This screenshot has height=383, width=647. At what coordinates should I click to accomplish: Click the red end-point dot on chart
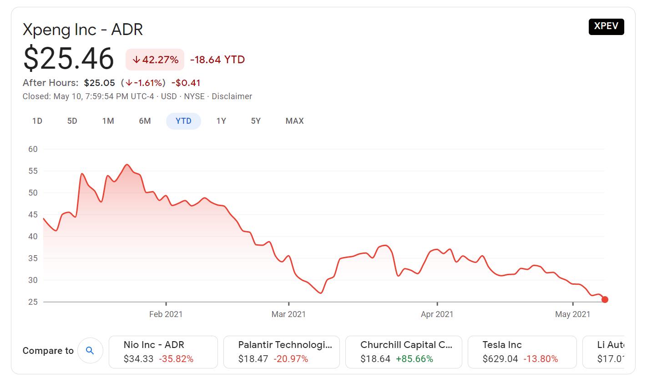point(605,299)
